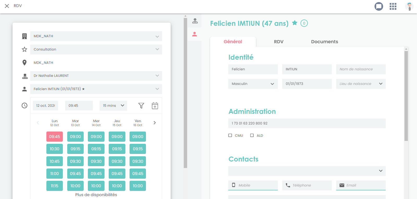This screenshot has height=199, width=417.
Task: Select the 10:30 slot on Monday
Action: pyautogui.click(x=54, y=149)
